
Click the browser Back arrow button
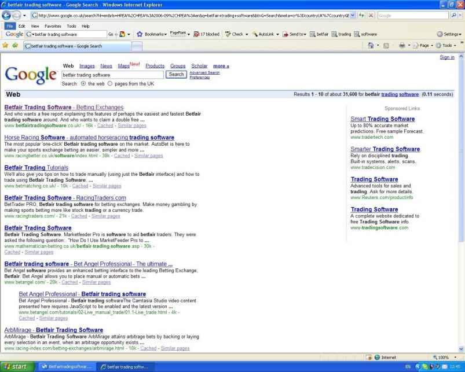point(8,15)
